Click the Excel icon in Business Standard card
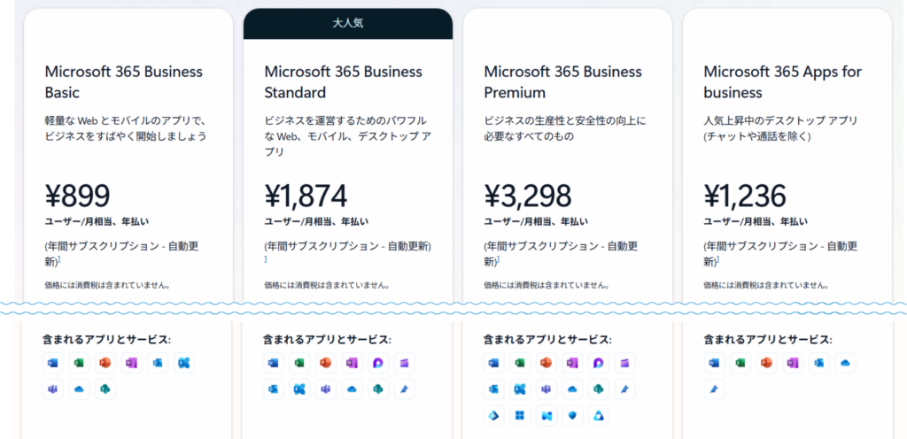This screenshot has height=439, width=907. (300, 363)
